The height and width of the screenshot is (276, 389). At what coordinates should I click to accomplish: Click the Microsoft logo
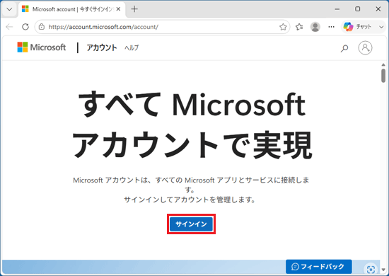[42, 47]
